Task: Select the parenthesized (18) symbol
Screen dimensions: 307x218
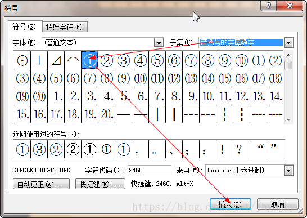Action: (x=275, y=78)
